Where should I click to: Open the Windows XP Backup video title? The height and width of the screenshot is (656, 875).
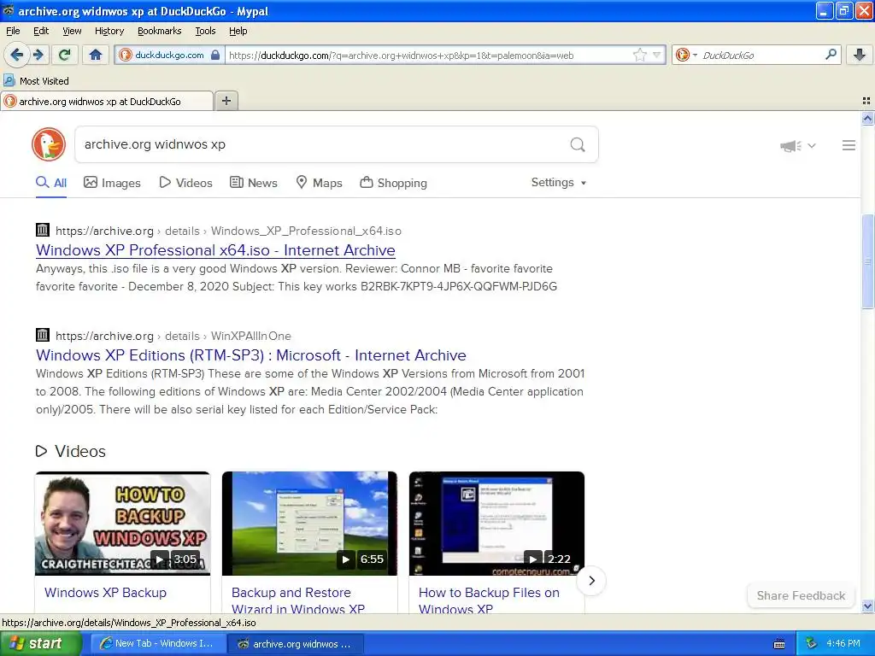click(105, 593)
